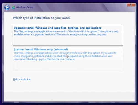Open the Help me decide link
The height and width of the screenshot is (105, 138).
22,79
